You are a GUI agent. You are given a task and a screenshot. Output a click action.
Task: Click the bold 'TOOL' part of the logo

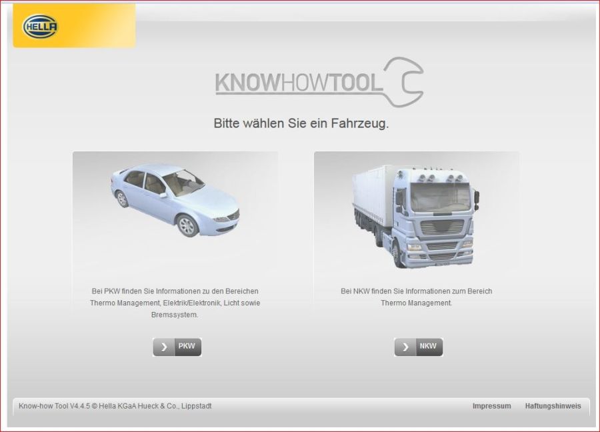357,84
